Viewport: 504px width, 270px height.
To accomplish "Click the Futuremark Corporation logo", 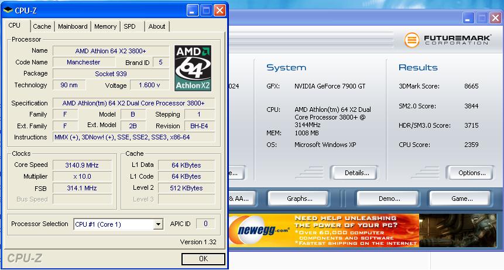I will click(447, 40).
